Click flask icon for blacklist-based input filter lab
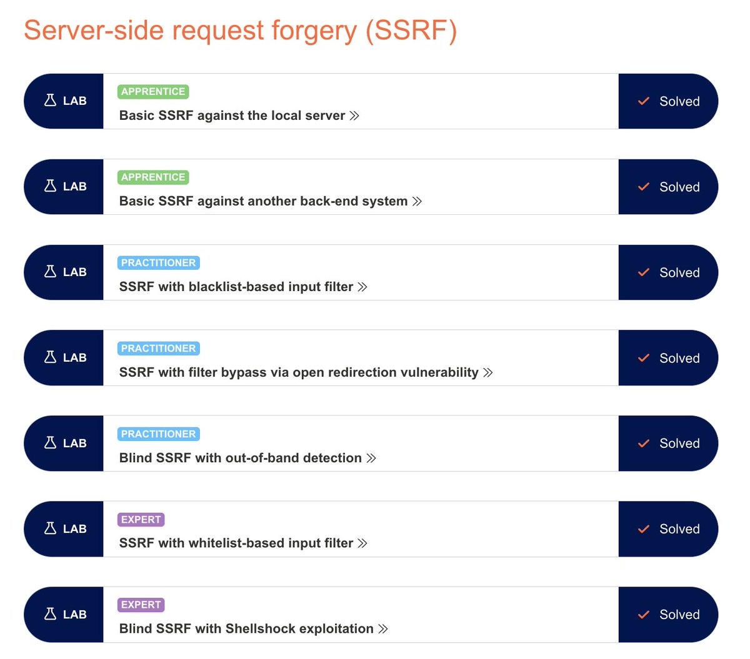Screen dimensions: 750x659 pyautogui.click(x=51, y=272)
